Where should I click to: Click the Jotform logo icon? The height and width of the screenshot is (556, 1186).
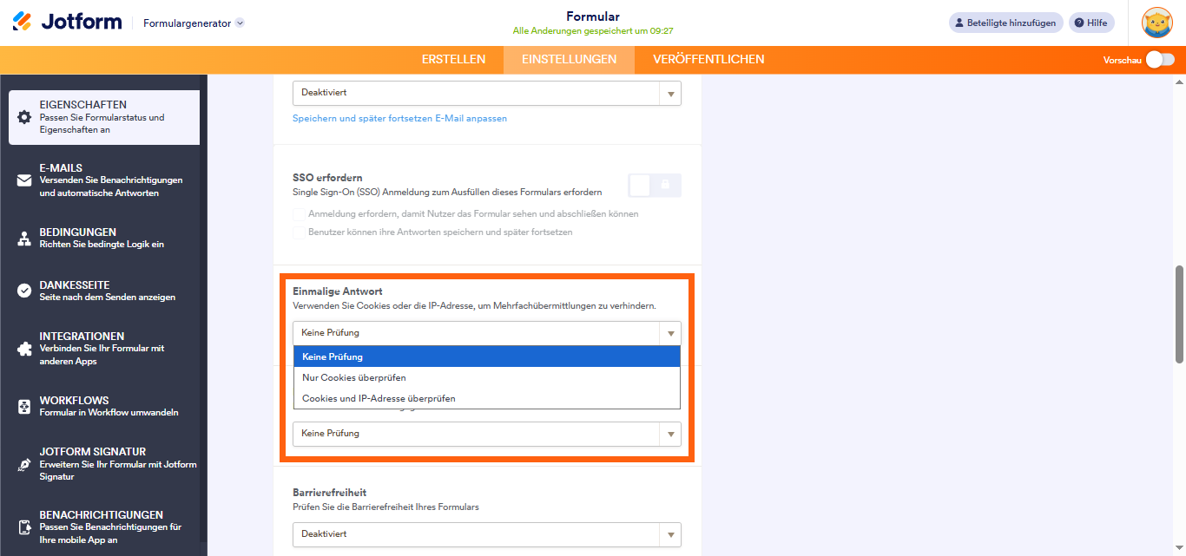click(23, 22)
